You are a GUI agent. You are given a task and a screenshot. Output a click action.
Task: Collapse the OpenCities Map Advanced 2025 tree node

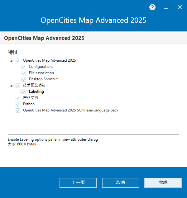[x=12, y=61]
